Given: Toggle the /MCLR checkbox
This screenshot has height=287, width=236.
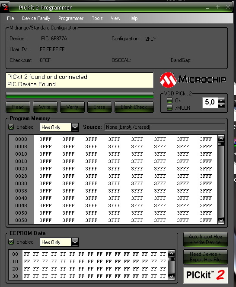Looking at the screenshot, I should coord(169,108).
